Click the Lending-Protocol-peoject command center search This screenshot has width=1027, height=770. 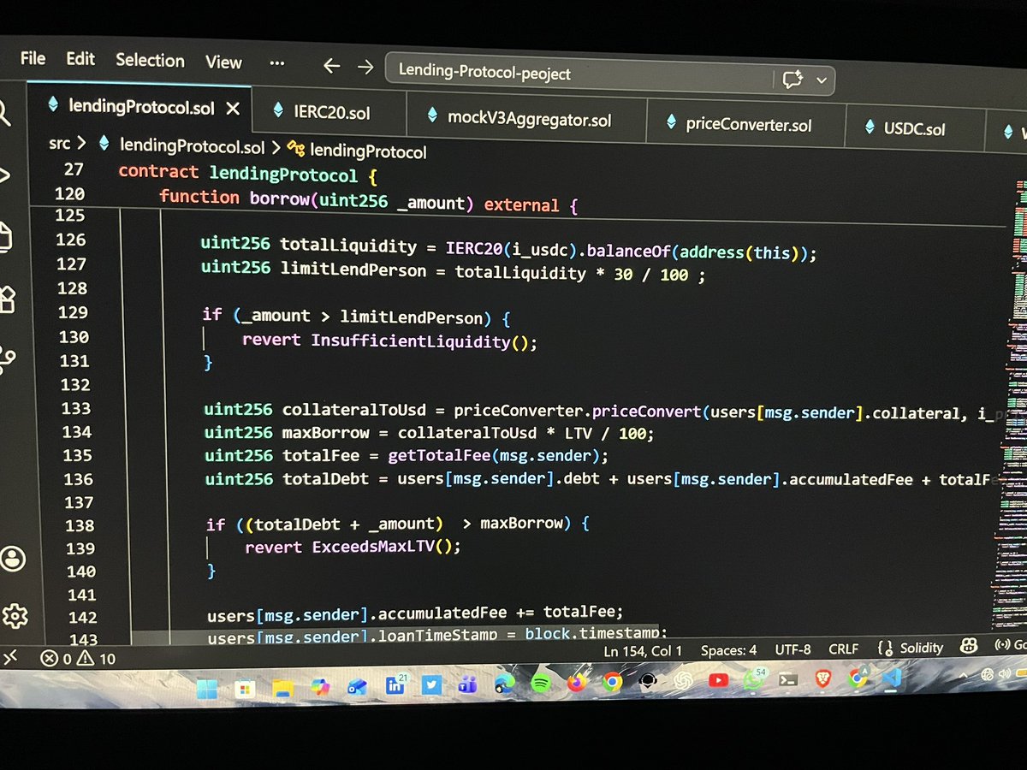point(610,75)
